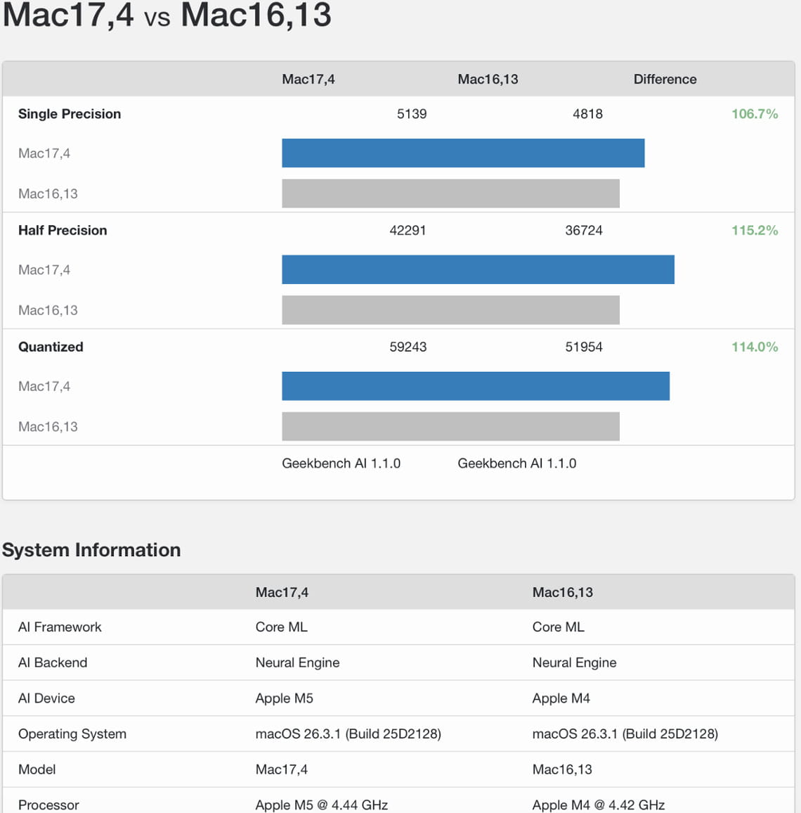
Task: Click the Single Precision row label
Action: [x=69, y=113]
